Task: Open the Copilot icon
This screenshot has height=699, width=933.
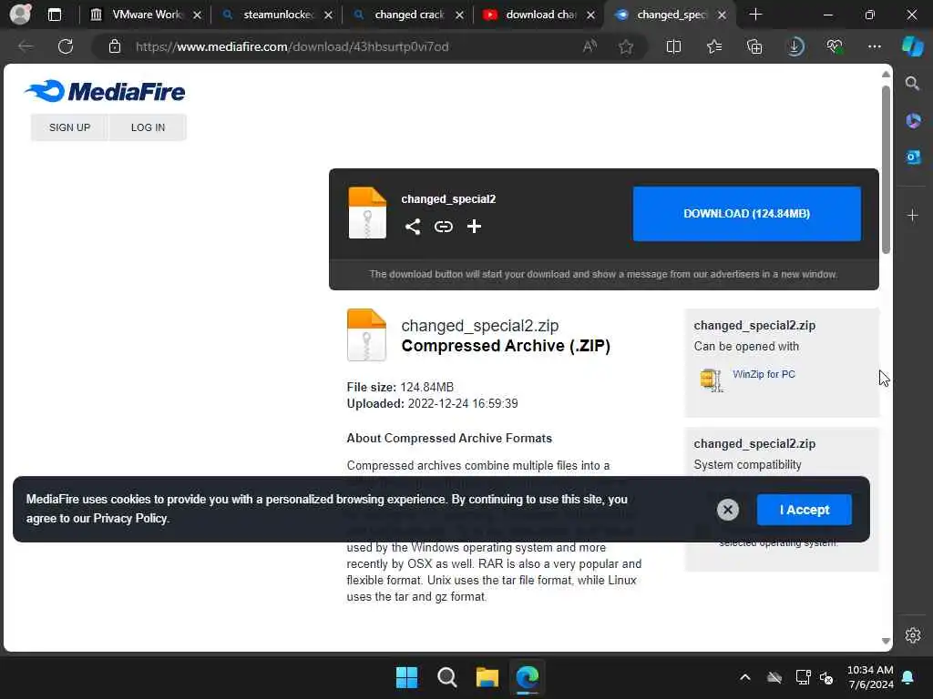Action: click(x=913, y=46)
